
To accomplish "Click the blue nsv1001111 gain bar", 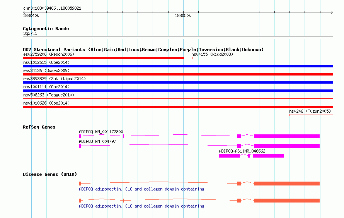I will (x=178, y=91).
